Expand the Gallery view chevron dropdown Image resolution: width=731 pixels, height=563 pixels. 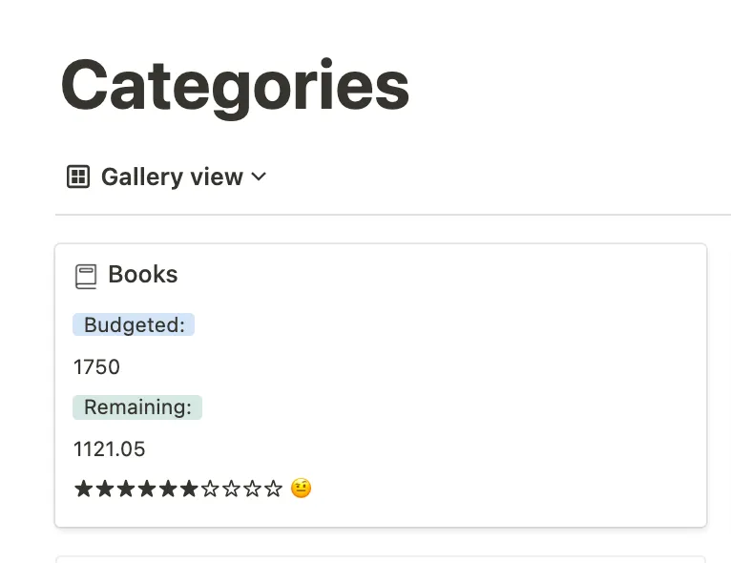259,177
